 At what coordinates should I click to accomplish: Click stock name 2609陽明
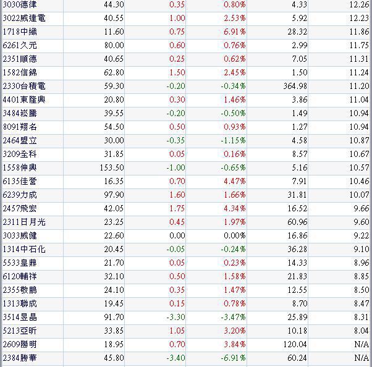tap(20, 344)
